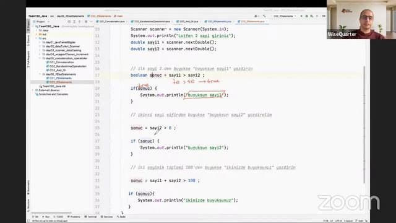Click the 4 spaces indent status entry
The height and width of the screenshot is (223, 396).
348,221
